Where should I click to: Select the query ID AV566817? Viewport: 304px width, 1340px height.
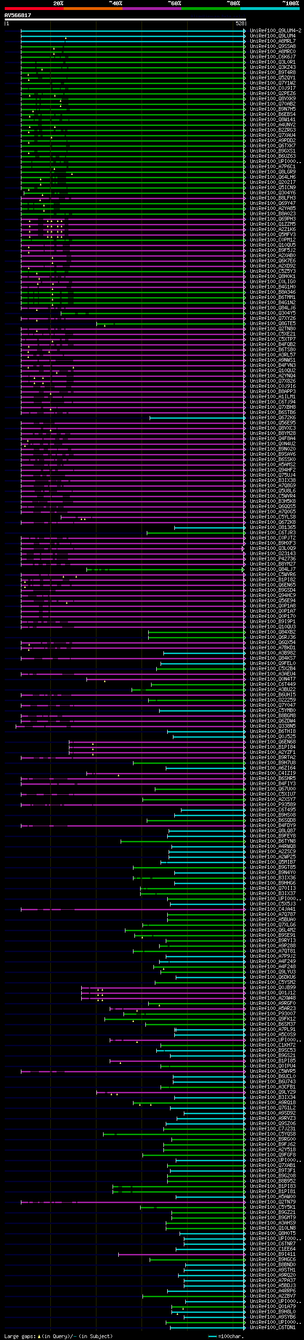[x=18, y=15]
